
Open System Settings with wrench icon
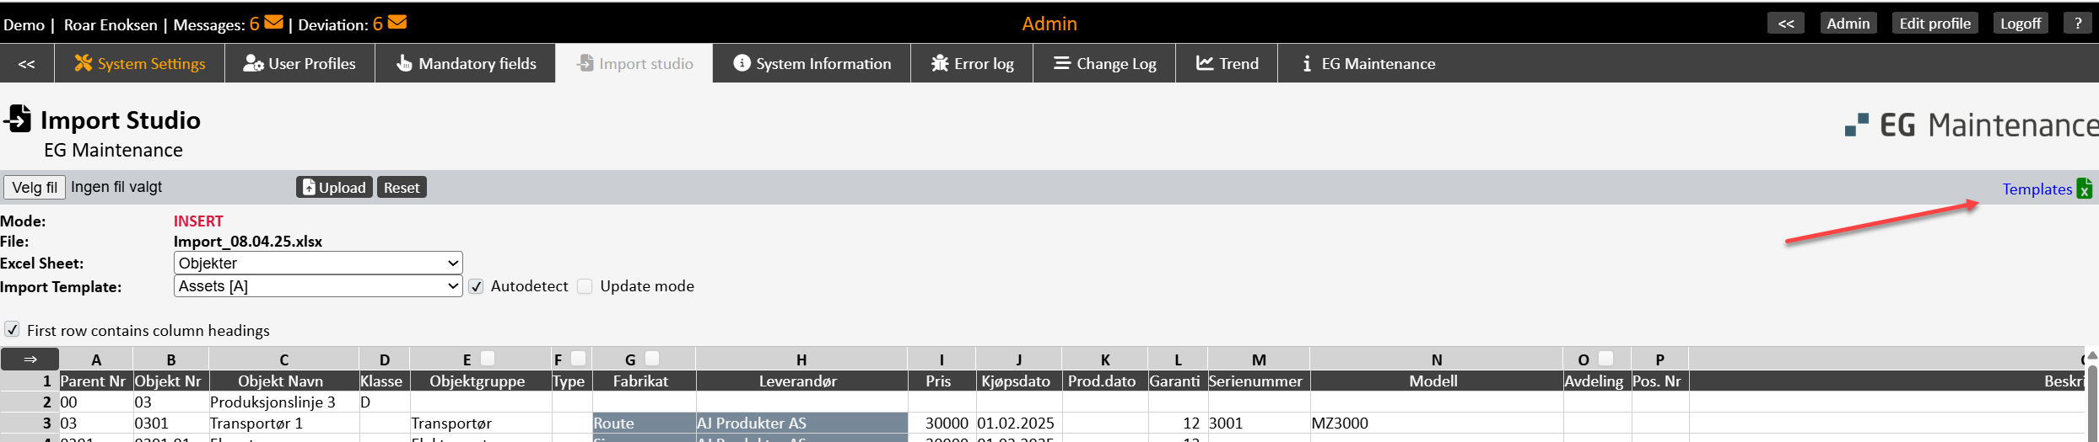[140, 64]
